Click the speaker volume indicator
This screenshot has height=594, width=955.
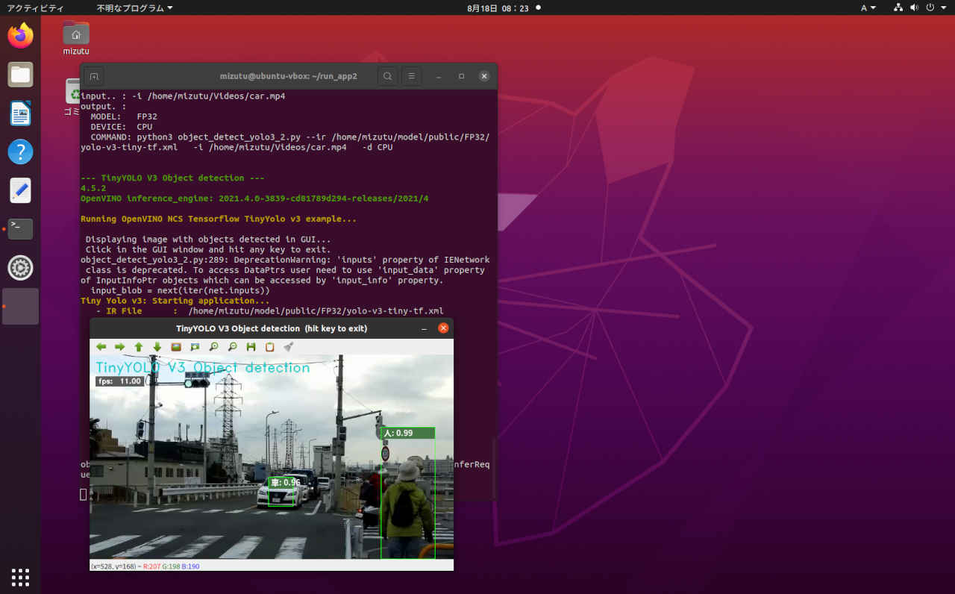pyautogui.click(x=913, y=7)
